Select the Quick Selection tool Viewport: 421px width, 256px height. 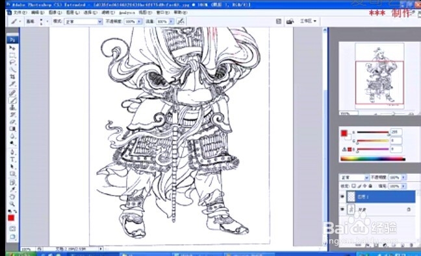coord(12,69)
